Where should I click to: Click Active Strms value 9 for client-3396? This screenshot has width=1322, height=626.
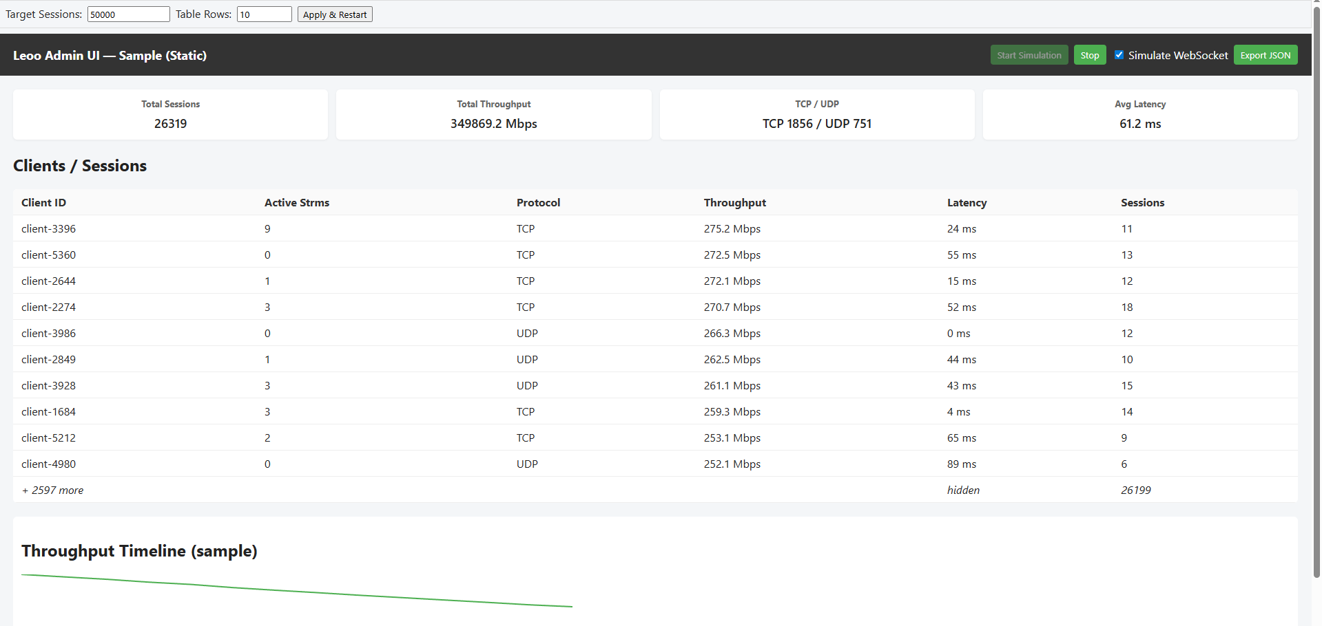tap(267, 228)
